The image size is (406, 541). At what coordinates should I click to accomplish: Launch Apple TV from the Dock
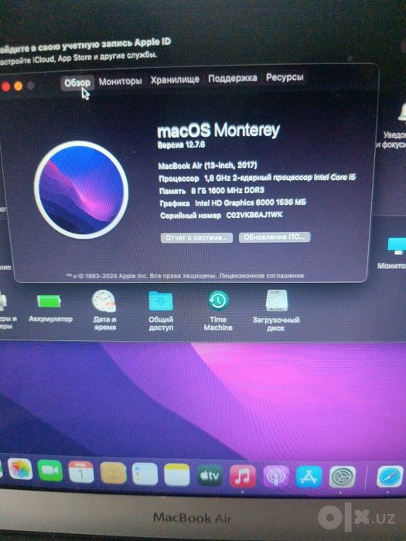210,475
